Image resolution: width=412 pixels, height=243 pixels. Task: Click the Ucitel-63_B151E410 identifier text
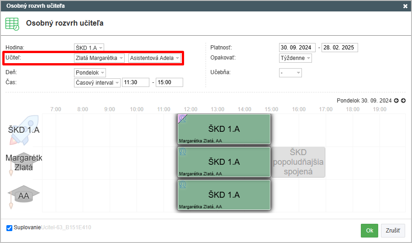(x=66, y=227)
